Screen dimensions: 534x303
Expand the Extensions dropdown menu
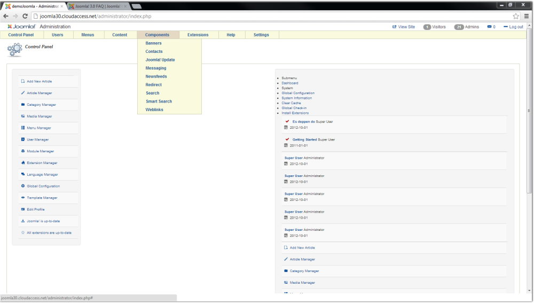tap(198, 35)
